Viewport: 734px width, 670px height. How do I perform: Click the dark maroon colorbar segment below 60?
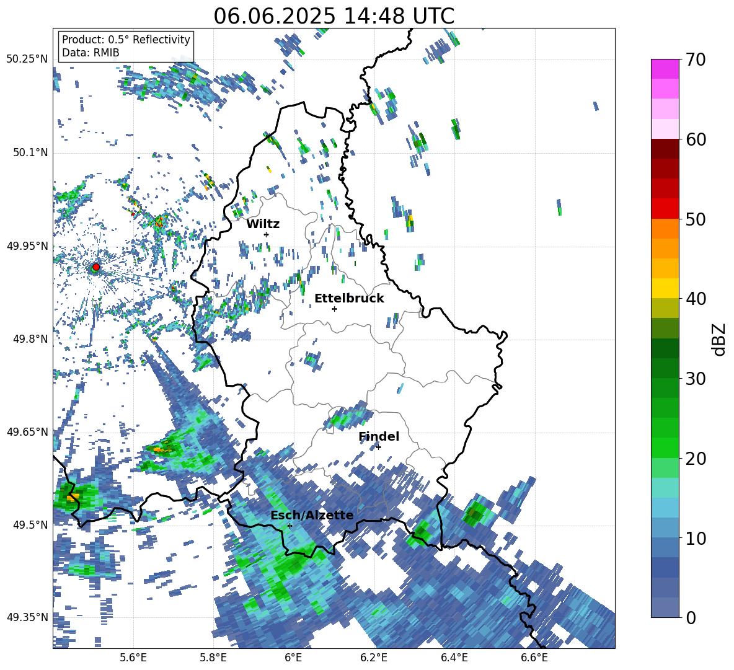point(665,149)
